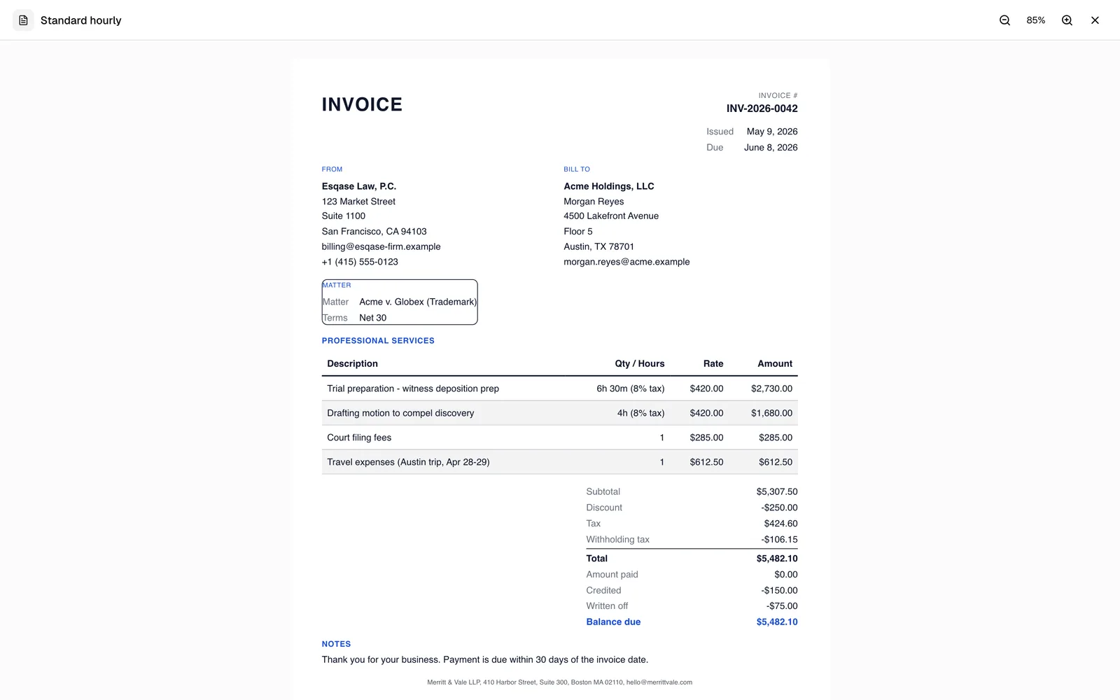Click the Credited value -$150.00
Viewport: 1120px width, 700px height.
pos(779,591)
